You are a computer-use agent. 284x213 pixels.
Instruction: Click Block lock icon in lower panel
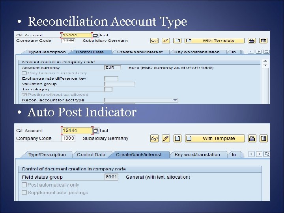(x=252, y=138)
